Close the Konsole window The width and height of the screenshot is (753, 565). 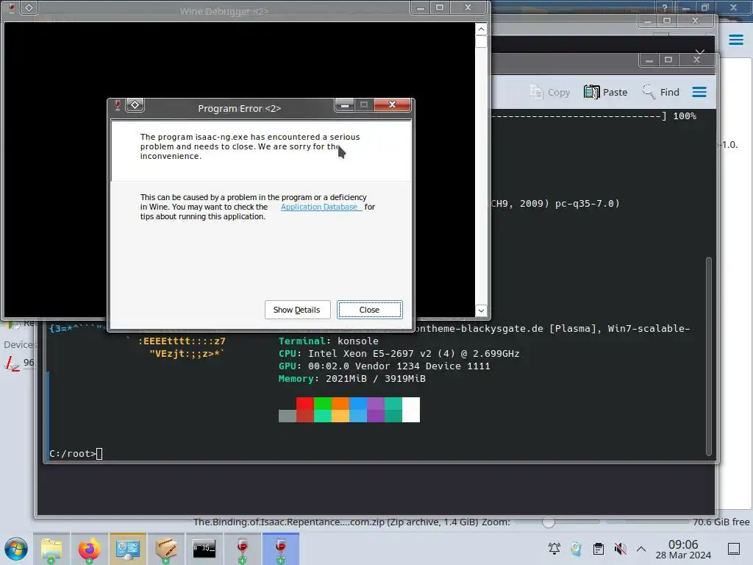point(697,60)
